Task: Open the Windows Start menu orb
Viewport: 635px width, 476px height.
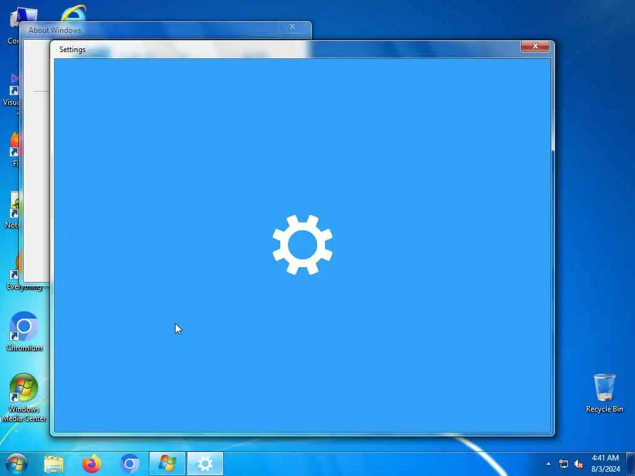Action: 16,464
